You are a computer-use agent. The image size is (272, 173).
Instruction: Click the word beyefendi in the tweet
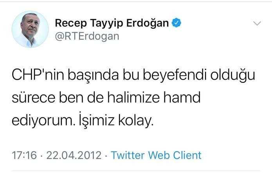coord(175,75)
